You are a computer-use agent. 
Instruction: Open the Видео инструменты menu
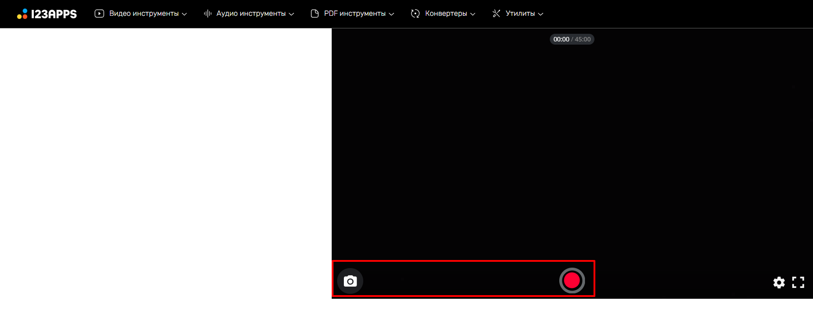(x=141, y=14)
